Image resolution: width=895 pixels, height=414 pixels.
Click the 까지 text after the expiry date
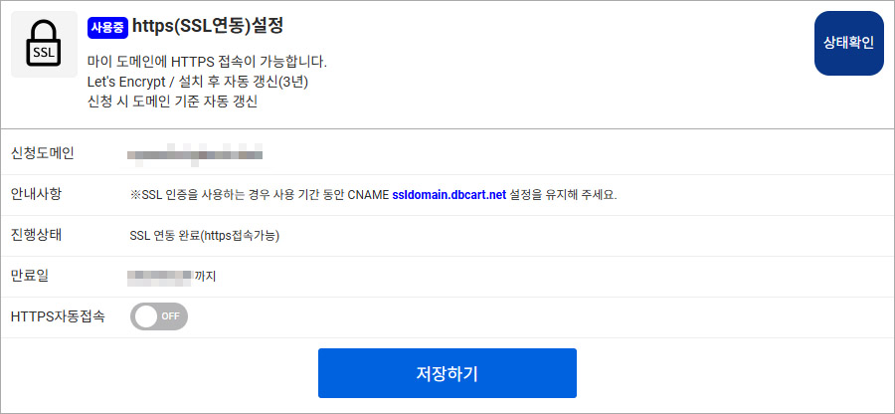pos(206,276)
